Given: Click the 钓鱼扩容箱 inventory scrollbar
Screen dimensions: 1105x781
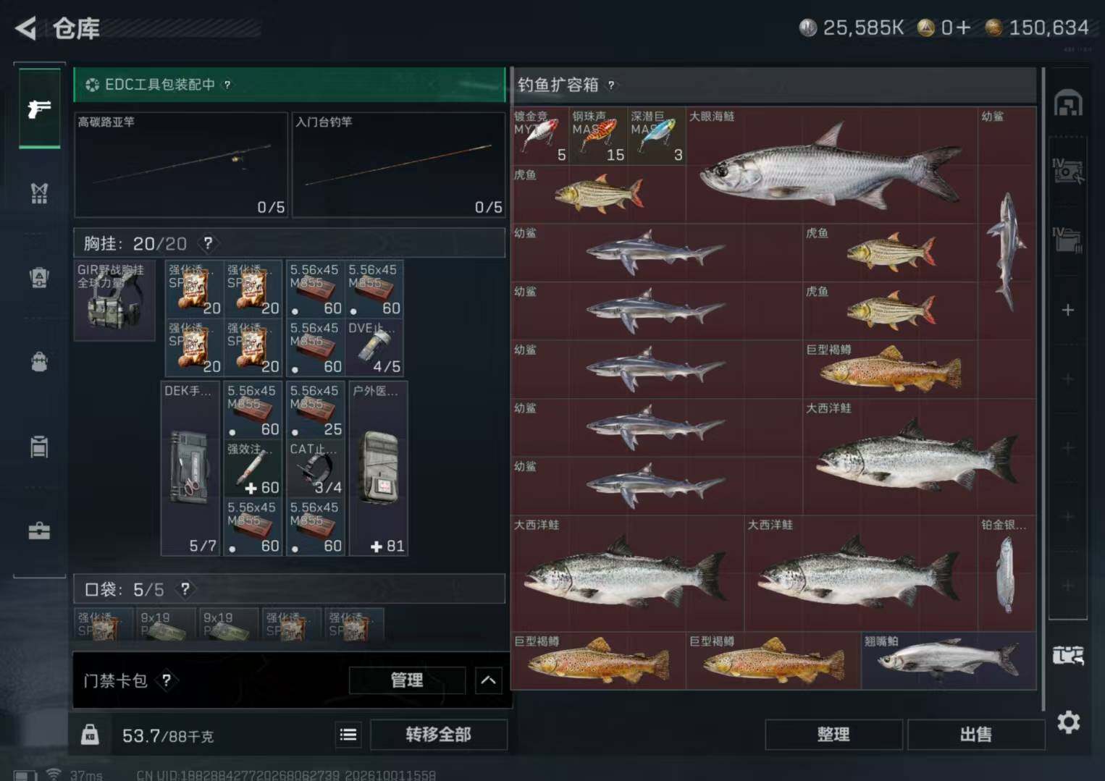Looking at the screenshot, I should point(1043,389).
